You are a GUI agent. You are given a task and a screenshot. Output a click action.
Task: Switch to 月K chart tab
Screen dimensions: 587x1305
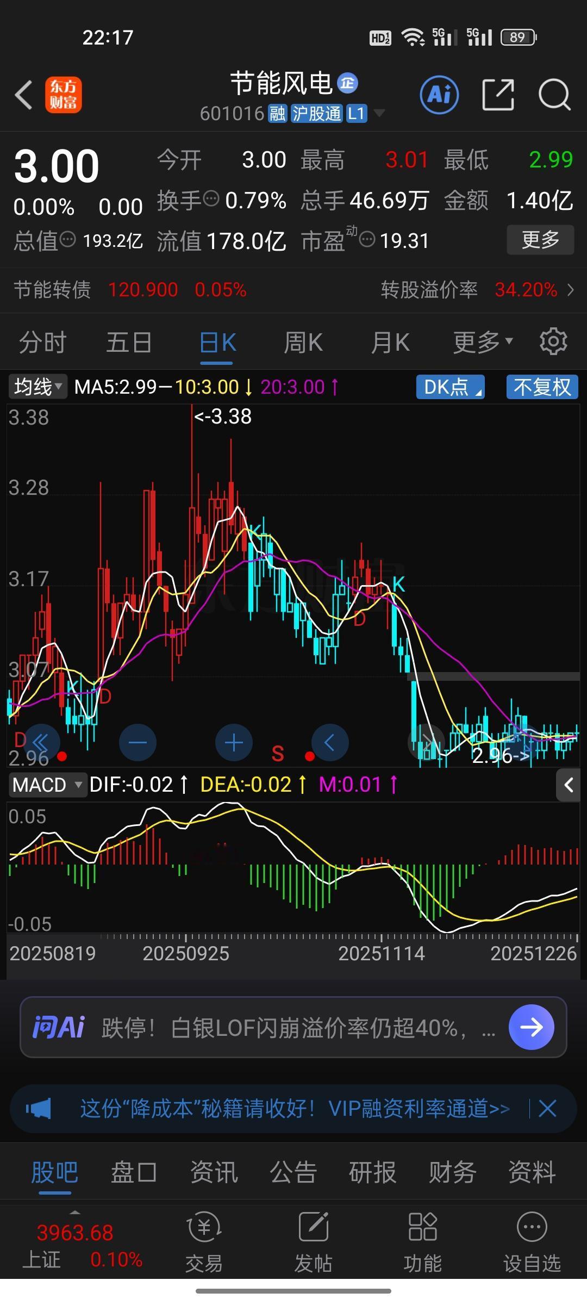390,343
